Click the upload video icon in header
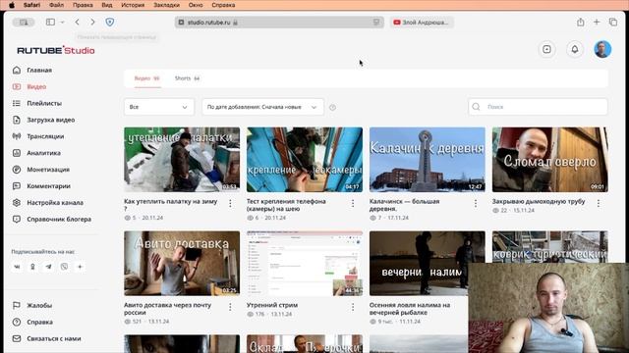Screen dimensions: 629x353 click(x=546, y=49)
